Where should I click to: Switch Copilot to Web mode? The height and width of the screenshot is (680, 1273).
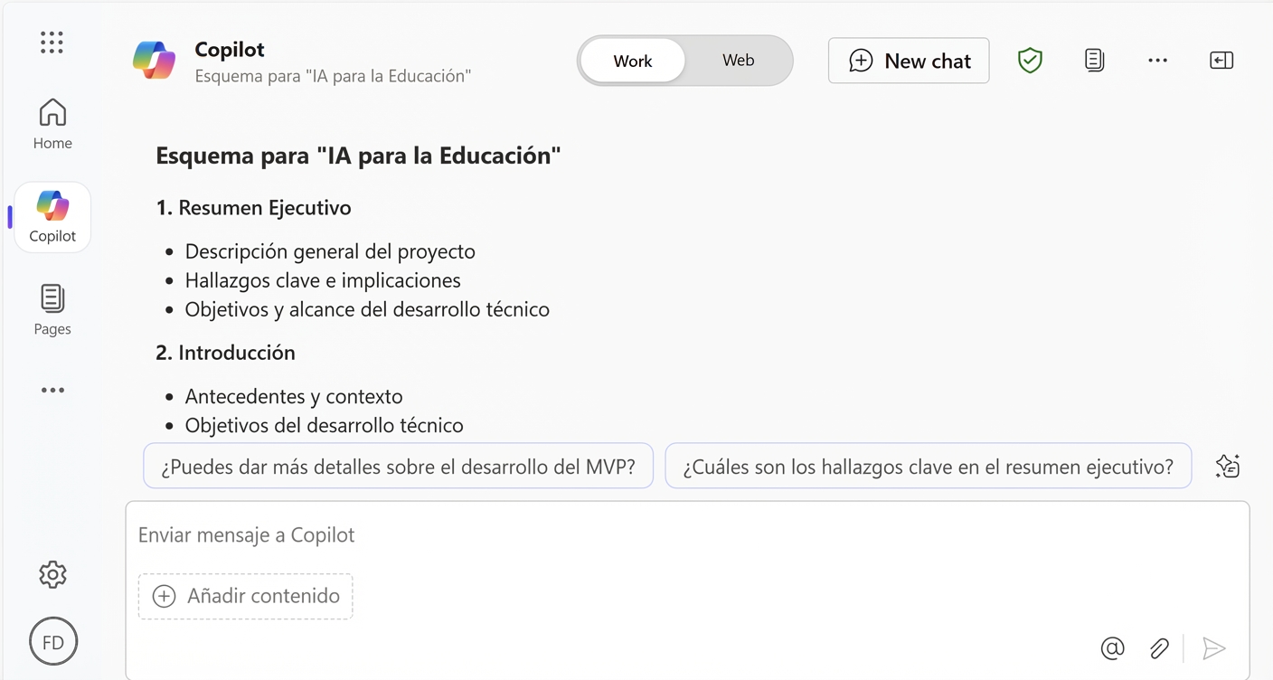click(738, 60)
